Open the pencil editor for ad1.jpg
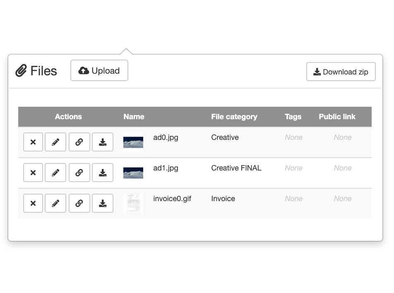The width and height of the screenshot is (394, 293). 55,173
